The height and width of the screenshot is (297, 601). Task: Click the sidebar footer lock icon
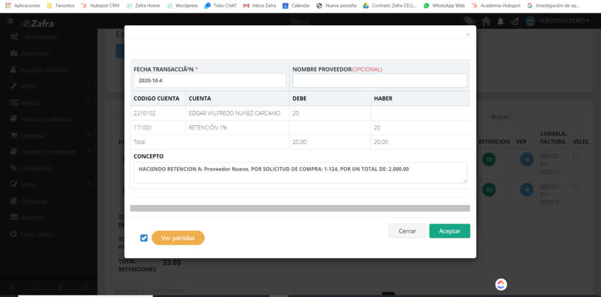pos(60,288)
